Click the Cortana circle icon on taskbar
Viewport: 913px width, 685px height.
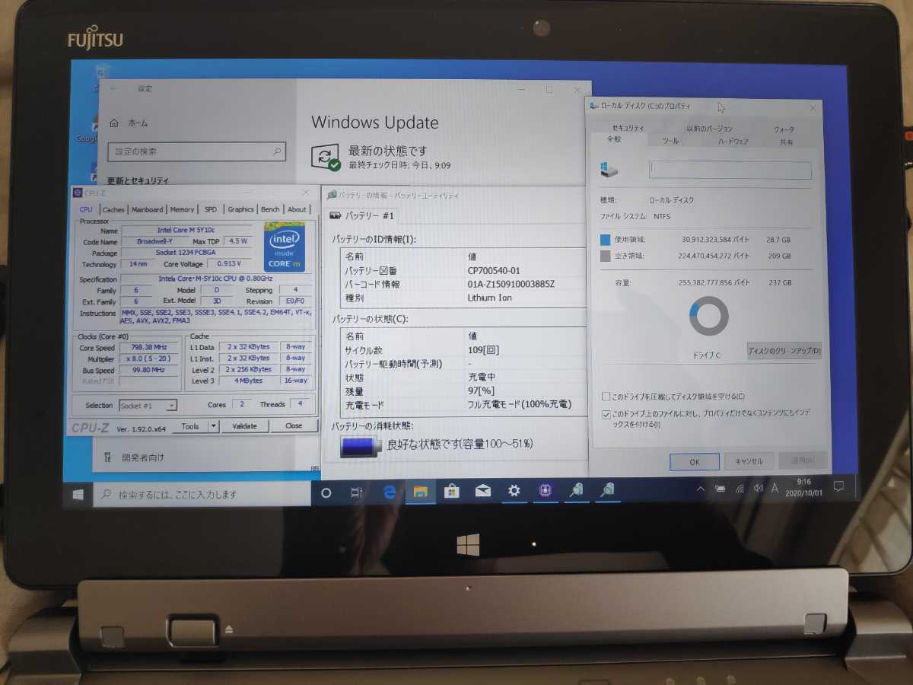326,493
